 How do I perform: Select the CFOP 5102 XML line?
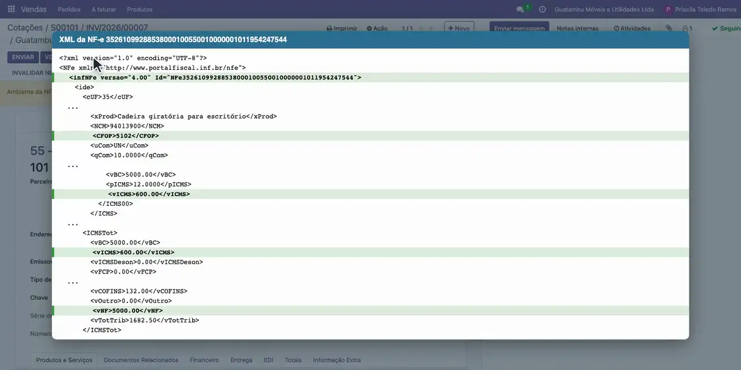[x=370, y=136]
